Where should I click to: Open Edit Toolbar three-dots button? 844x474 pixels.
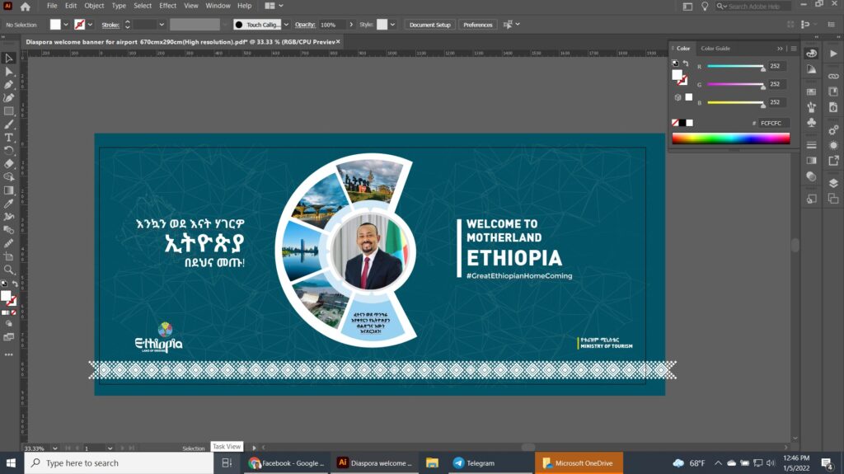pyautogui.click(x=8, y=354)
